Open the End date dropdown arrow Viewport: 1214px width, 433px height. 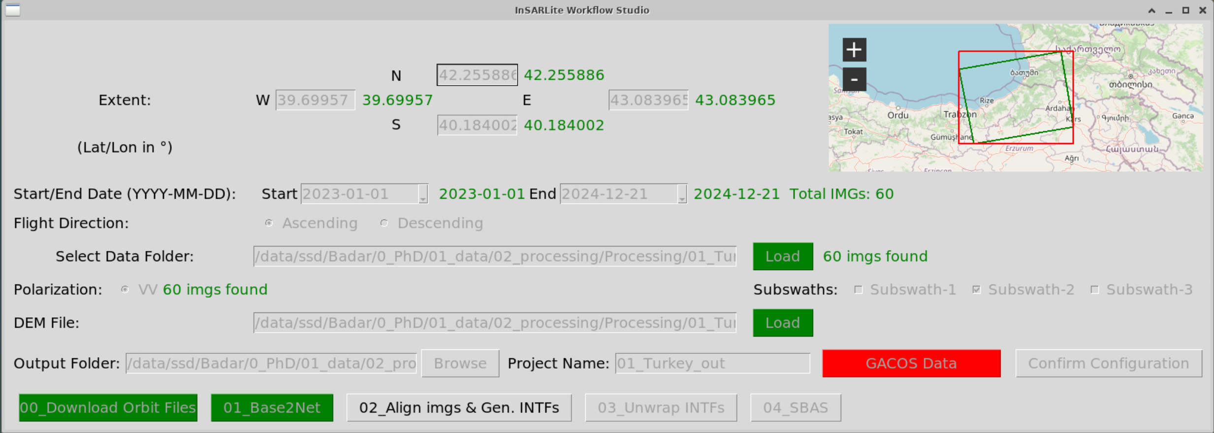[682, 194]
